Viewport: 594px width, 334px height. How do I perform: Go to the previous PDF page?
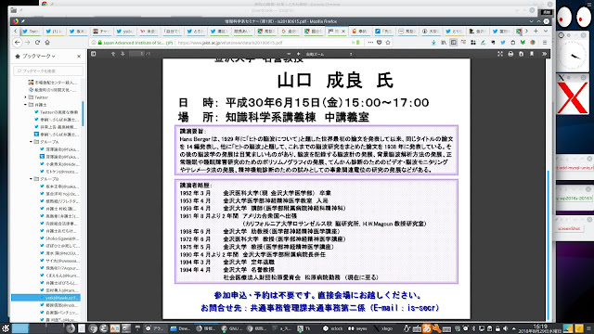(x=113, y=54)
